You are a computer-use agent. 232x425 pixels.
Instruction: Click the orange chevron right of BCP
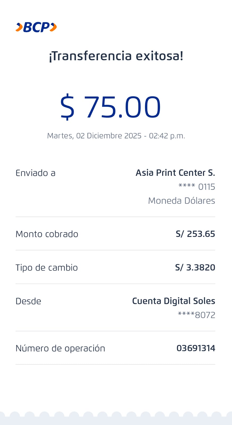point(53,27)
